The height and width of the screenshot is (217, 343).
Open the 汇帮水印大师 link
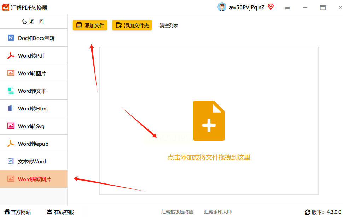pyautogui.click(x=218, y=212)
